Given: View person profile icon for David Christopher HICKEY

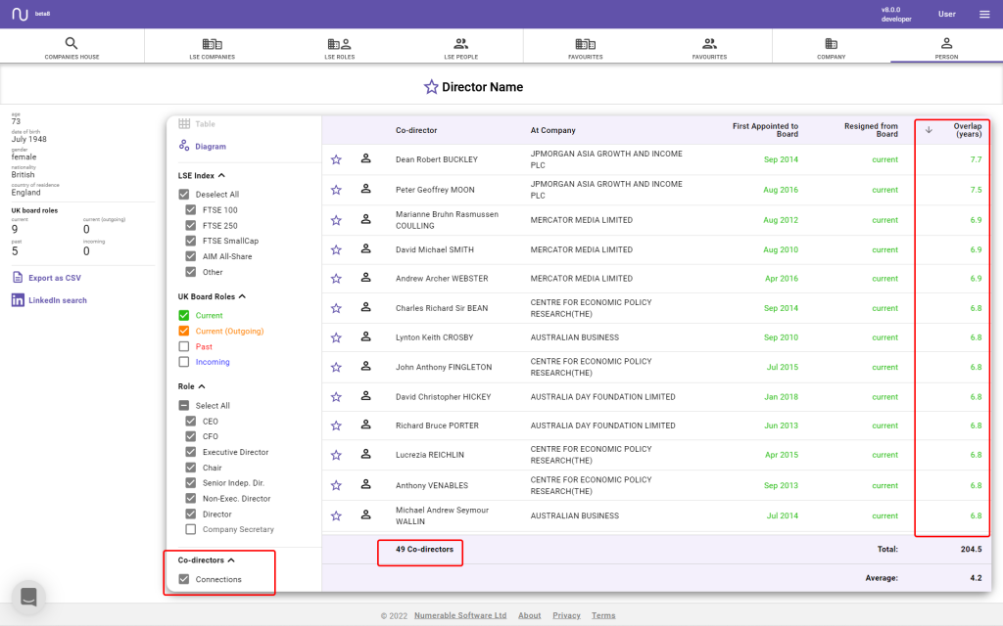Looking at the screenshot, I should tap(366, 396).
